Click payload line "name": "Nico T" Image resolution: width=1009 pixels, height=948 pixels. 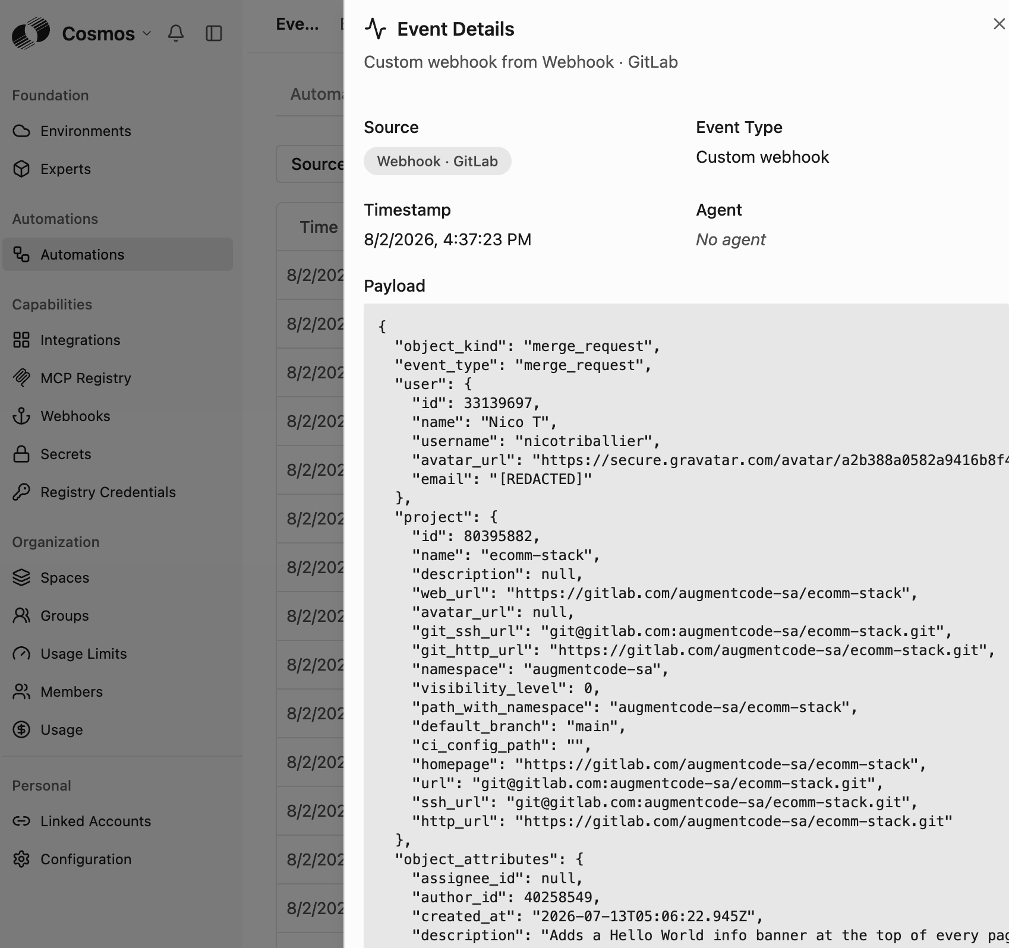485,422
